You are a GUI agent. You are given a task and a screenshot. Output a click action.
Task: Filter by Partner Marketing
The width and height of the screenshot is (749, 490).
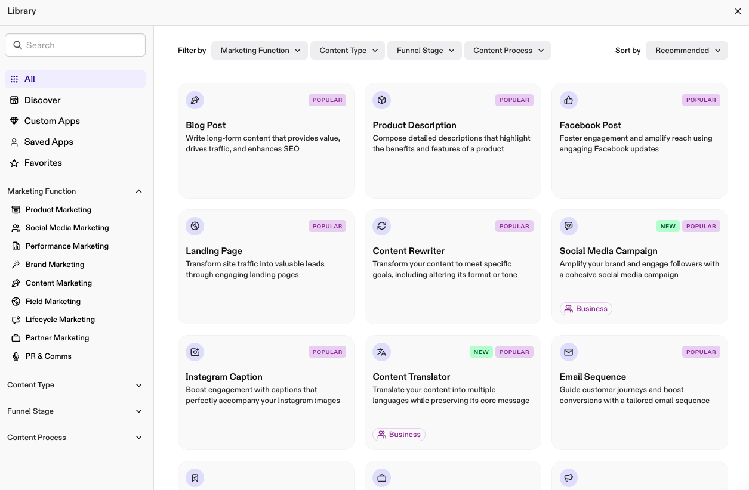coord(57,338)
